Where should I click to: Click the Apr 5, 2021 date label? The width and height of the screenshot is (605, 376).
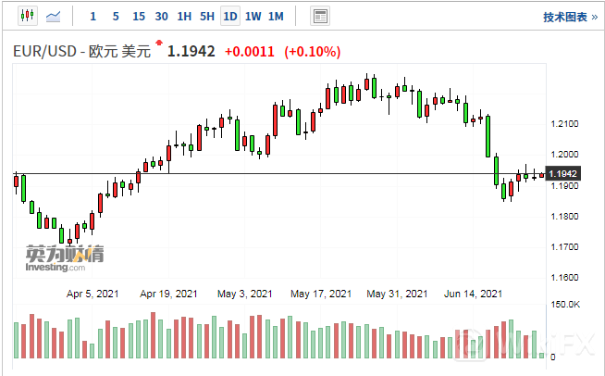(92, 294)
